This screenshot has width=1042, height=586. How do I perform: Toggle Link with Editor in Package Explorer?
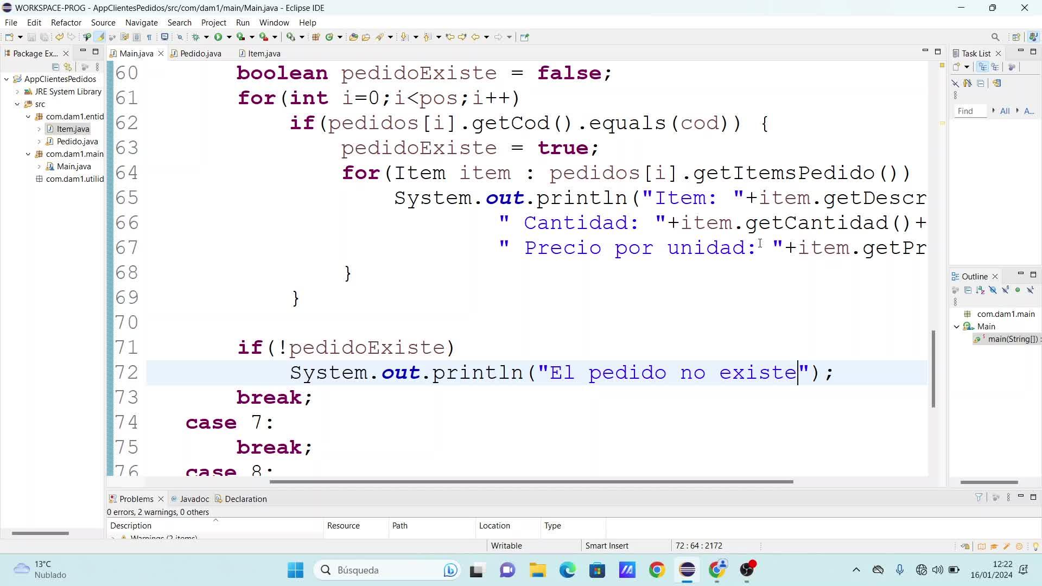[x=68, y=67]
